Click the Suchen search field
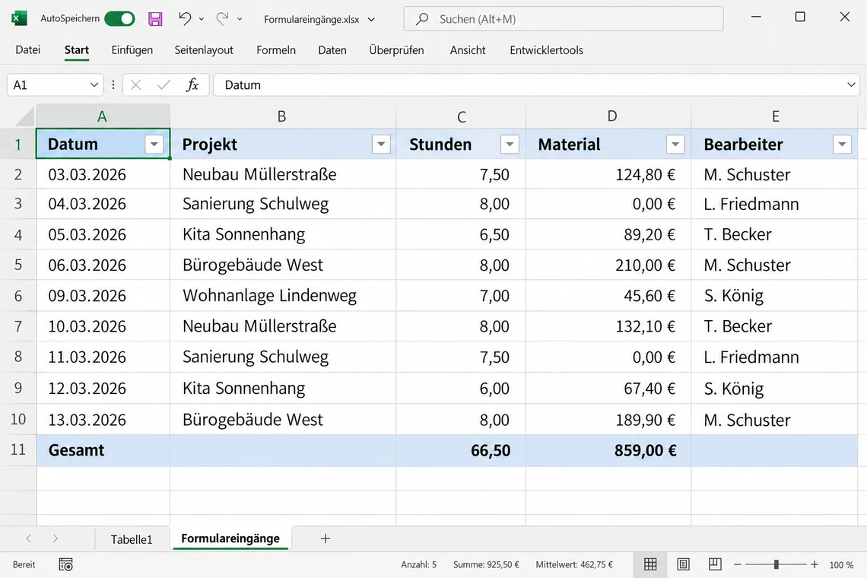The image size is (867, 578). (563, 19)
